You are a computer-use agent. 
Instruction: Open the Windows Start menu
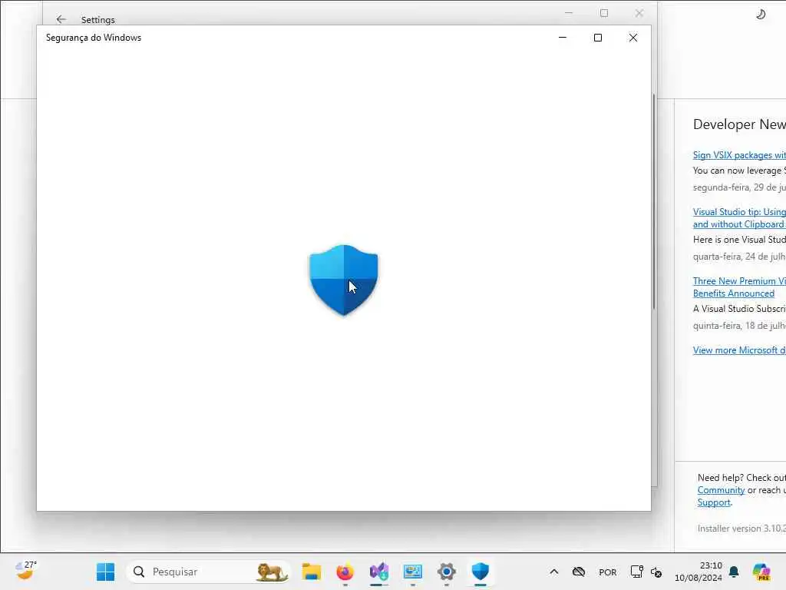pos(105,572)
